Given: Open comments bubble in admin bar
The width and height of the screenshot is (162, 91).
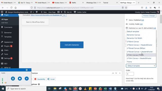Looking at the screenshot, I should coord(37,12).
